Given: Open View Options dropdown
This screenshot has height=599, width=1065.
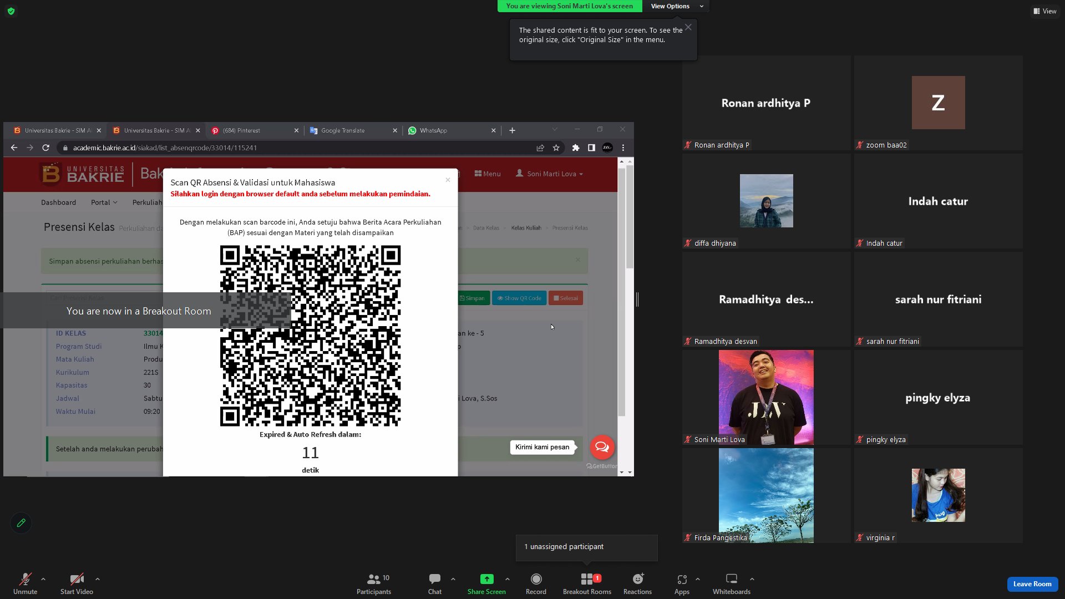Looking at the screenshot, I should (676, 6).
